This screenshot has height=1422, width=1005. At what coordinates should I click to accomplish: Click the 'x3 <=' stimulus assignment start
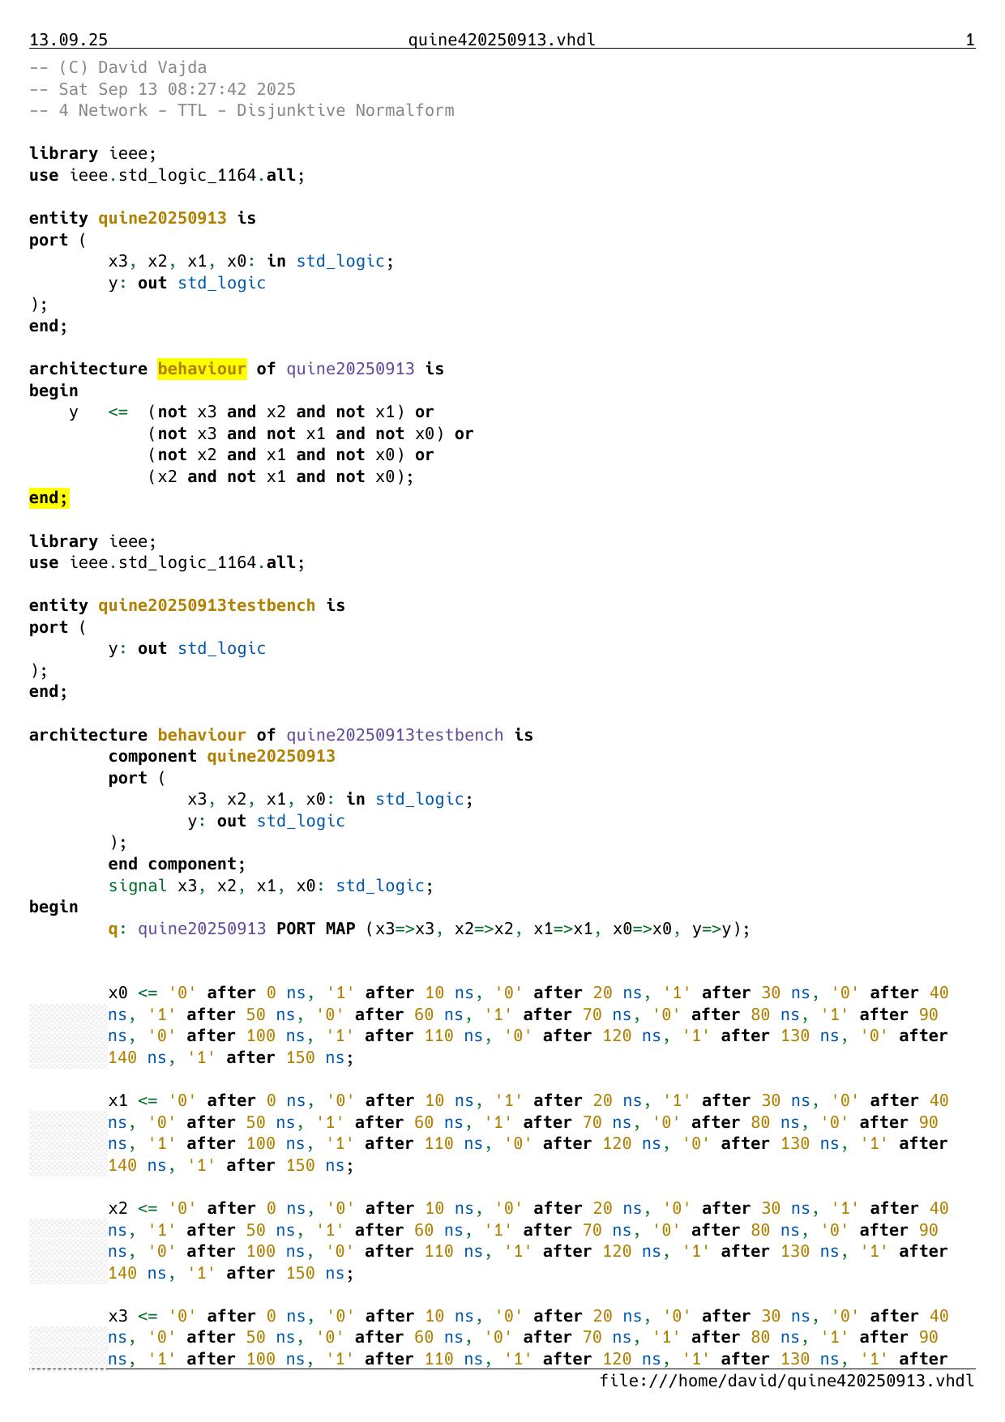click(133, 1317)
